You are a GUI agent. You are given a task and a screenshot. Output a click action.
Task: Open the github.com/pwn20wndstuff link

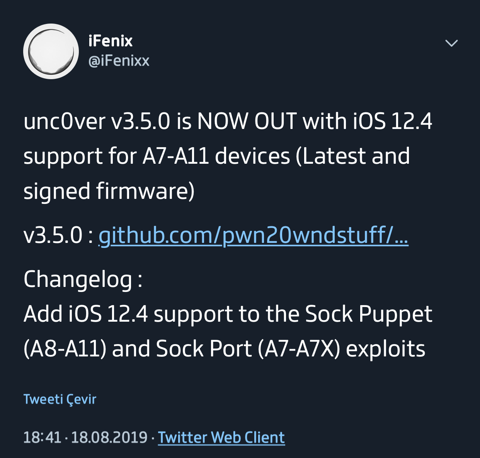tap(254, 235)
